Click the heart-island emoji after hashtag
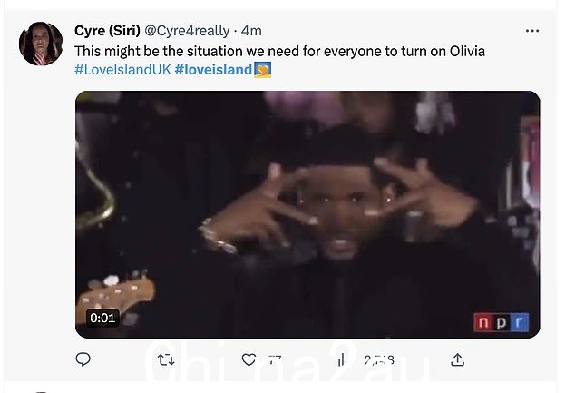Screen dimensions: 575x393 [263, 69]
